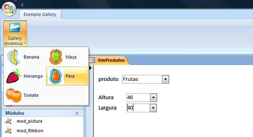Click into the Altura value field
Viewport: 253px width, 137px height.
(139, 98)
